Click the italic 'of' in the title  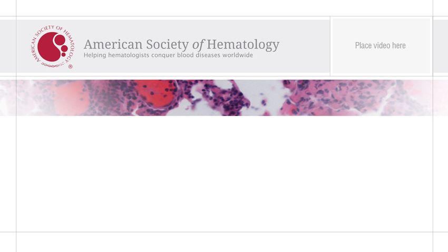(x=198, y=45)
